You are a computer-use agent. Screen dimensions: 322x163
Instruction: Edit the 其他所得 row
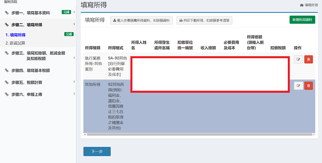(x=298, y=86)
